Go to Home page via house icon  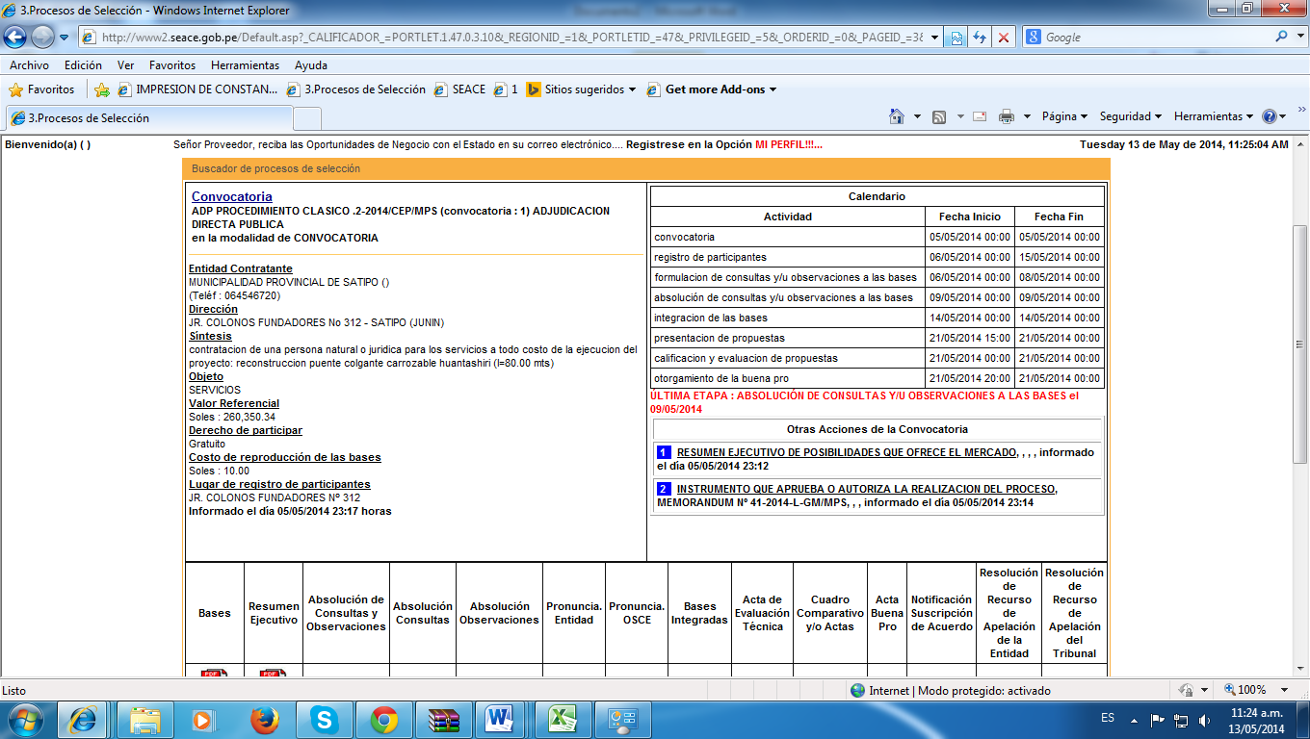897,116
